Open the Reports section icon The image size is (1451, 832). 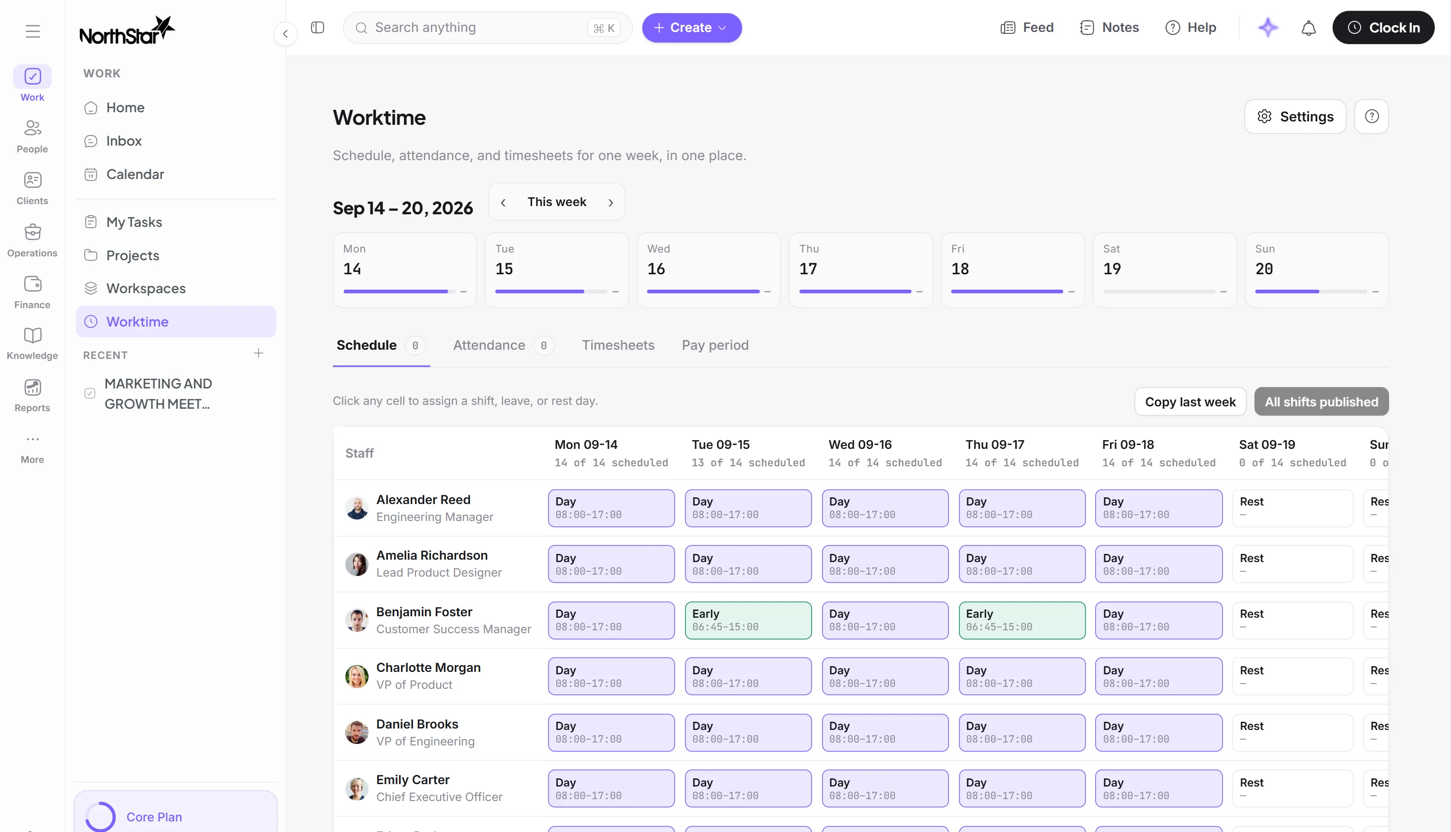coord(32,387)
